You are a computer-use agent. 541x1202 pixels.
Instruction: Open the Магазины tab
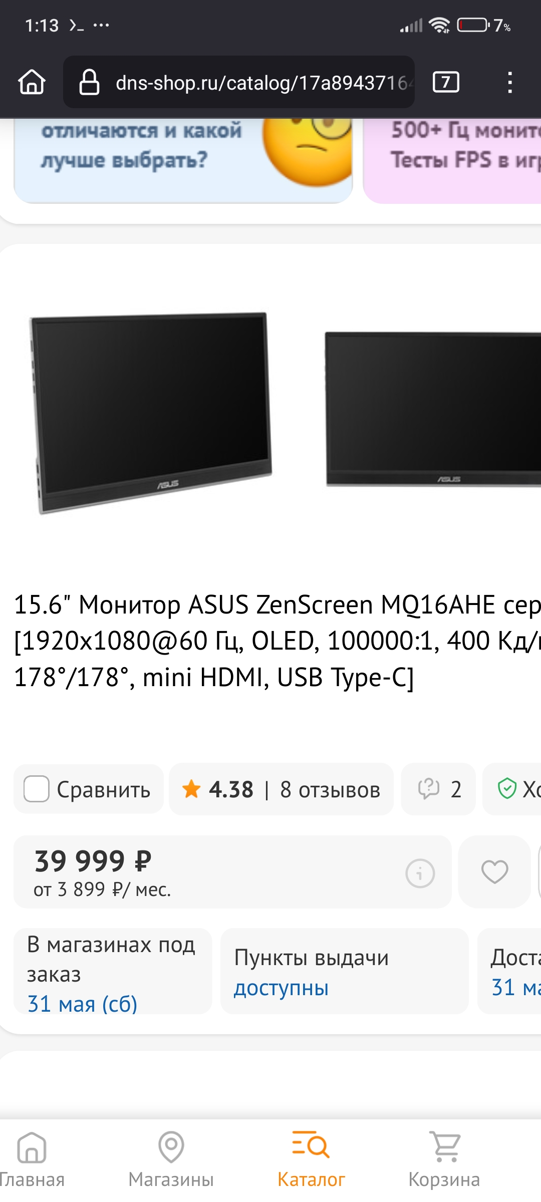171,1160
